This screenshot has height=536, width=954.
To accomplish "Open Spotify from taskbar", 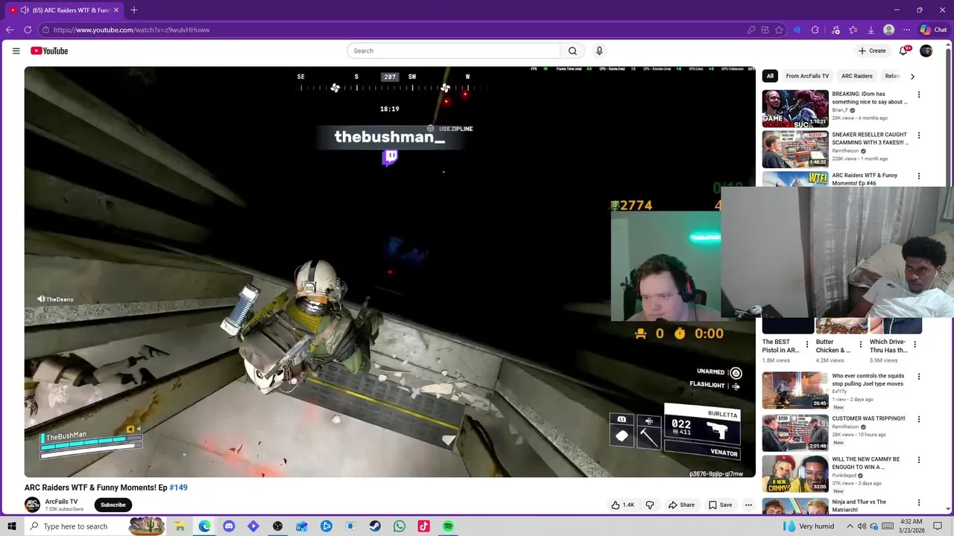I will (x=448, y=526).
